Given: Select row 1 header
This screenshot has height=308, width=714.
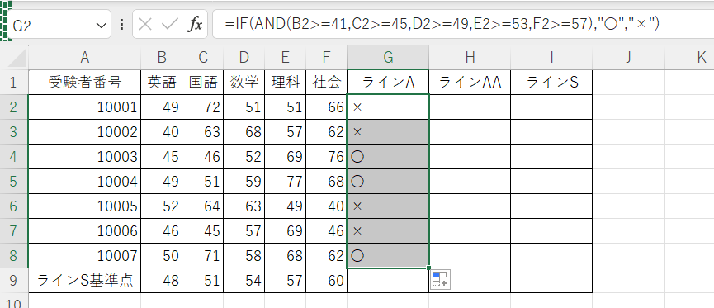Looking at the screenshot, I should pos(14,82).
